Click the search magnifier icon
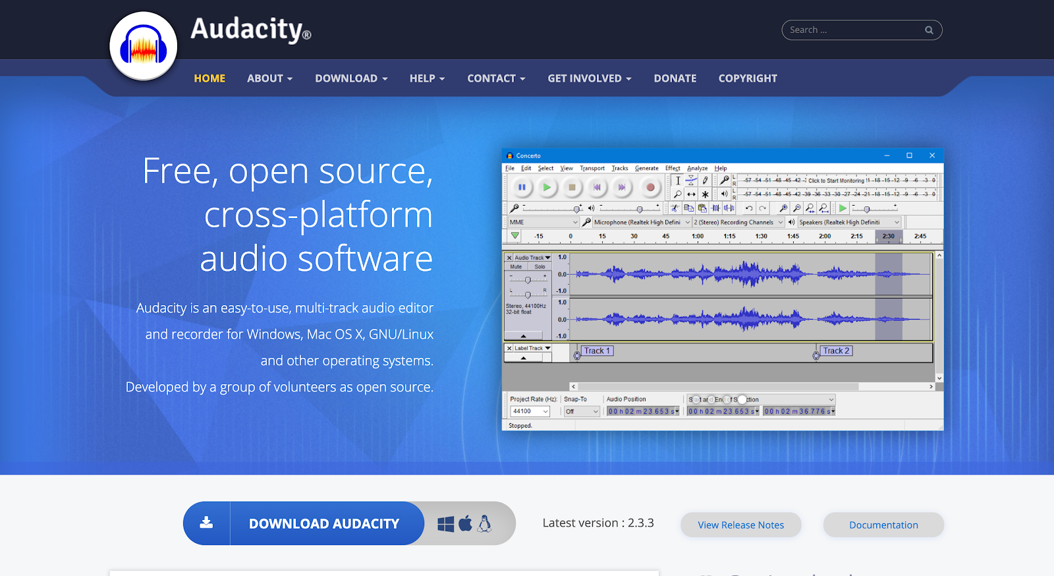 tap(929, 30)
